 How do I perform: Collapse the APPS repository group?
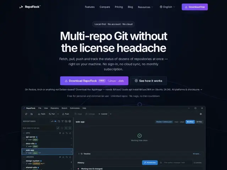coord(24,133)
